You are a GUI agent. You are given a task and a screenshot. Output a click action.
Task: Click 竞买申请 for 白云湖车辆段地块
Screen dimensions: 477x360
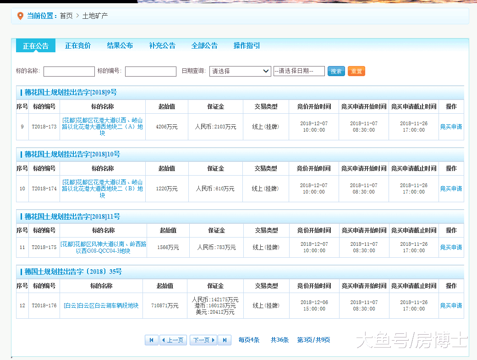(451, 305)
